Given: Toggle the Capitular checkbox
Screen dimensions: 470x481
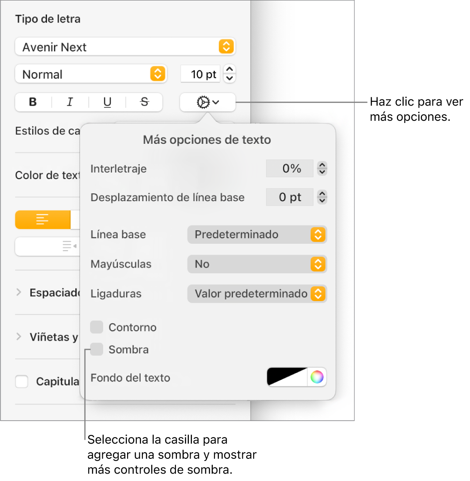Looking at the screenshot, I should point(22,381).
